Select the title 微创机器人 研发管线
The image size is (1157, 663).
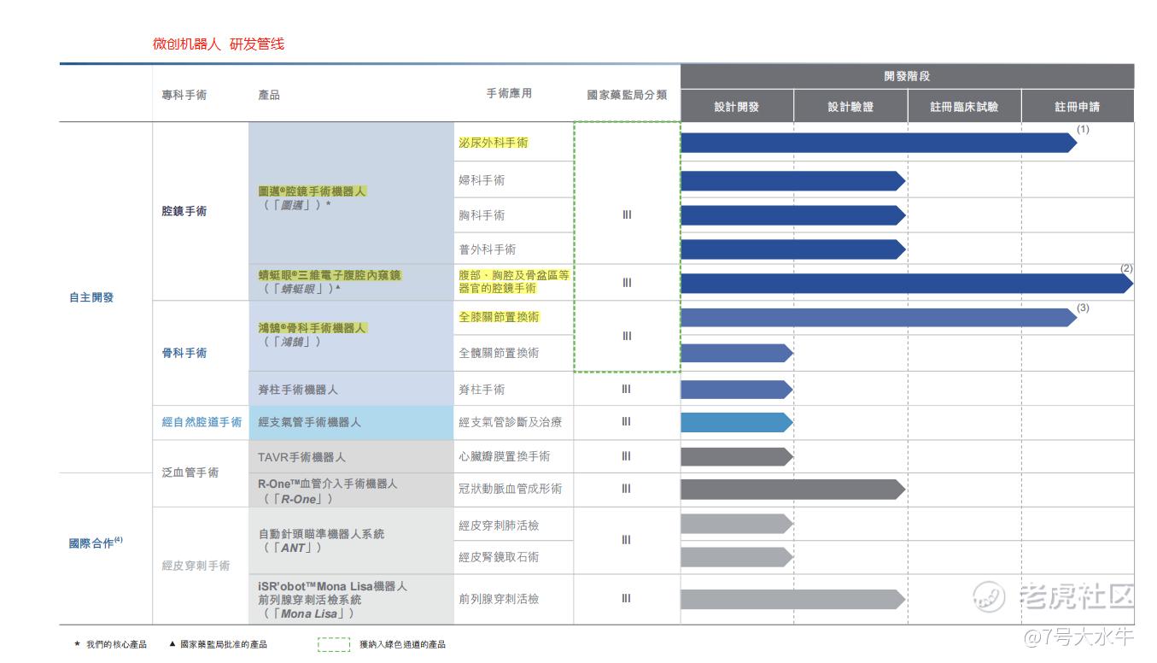pyautogui.click(x=219, y=44)
